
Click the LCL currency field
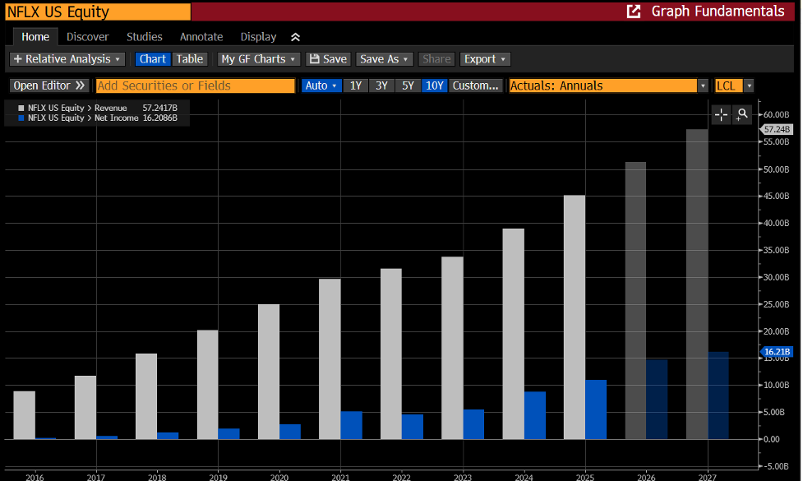[729, 86]
